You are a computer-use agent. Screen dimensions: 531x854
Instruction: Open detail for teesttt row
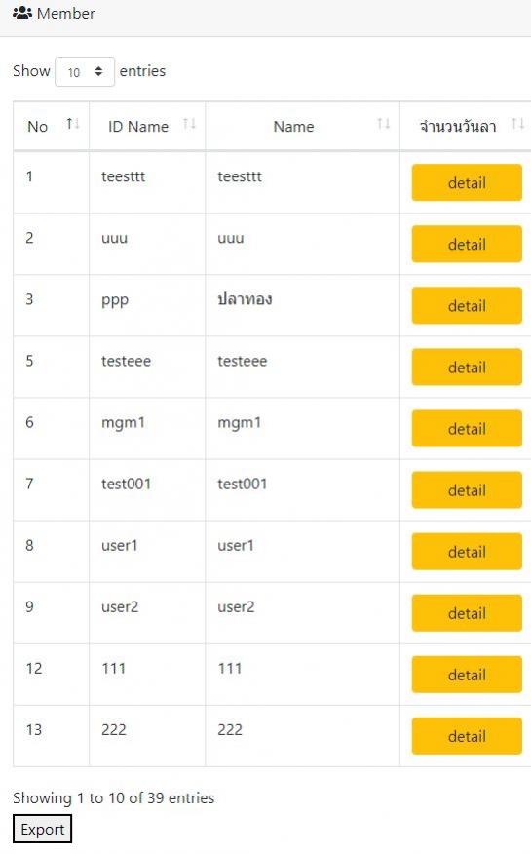pyautogui.click(x=467, y=182)
